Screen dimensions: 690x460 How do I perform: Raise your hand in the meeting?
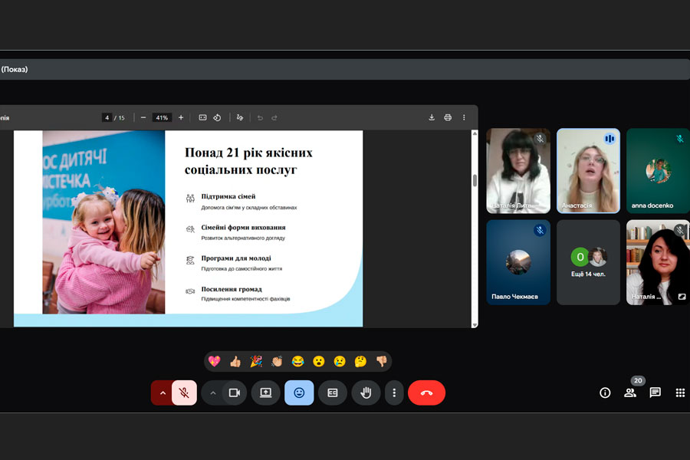pos(366,393)
